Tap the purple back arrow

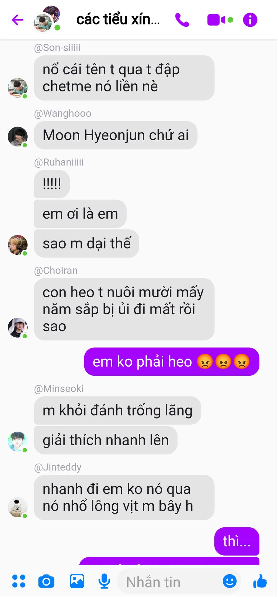(18, 20)
